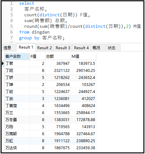Select the 万达侠 customer cell

(x=17, y=148)
